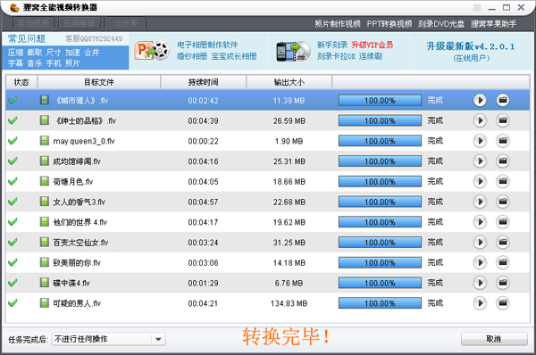Viewport: 536px width, 355px height.
Task: Open the 任务完成后 action dropdown
Action: coord(108,339)
